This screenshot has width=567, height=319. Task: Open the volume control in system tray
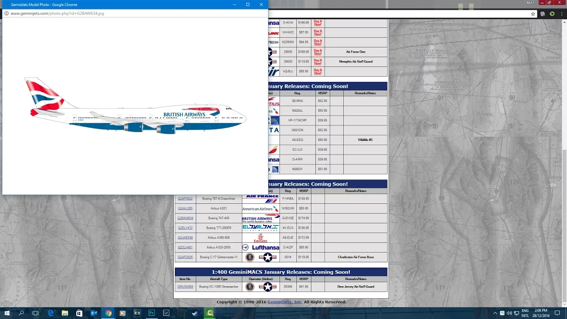509,313
